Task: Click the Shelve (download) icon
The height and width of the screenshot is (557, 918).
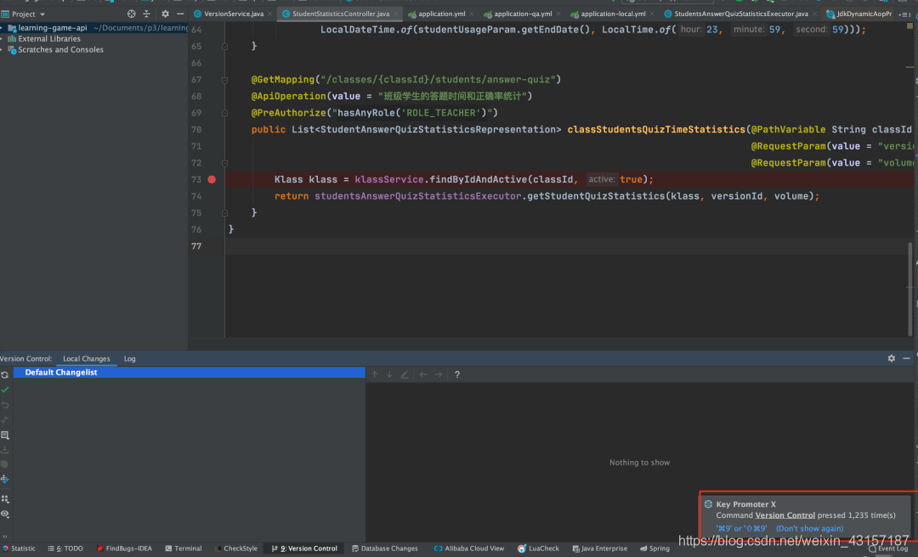Action: [5, 450]
